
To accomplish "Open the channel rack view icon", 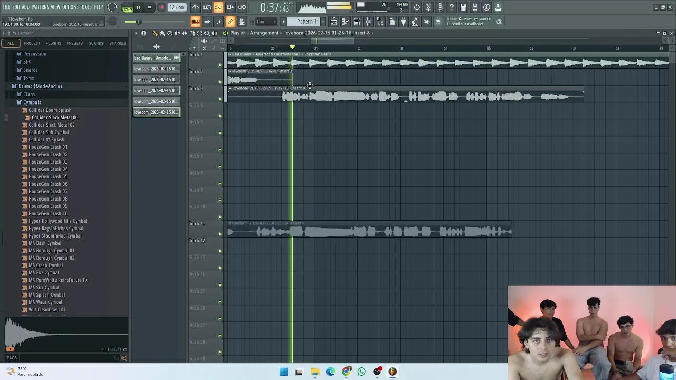I will pos(356,22).
